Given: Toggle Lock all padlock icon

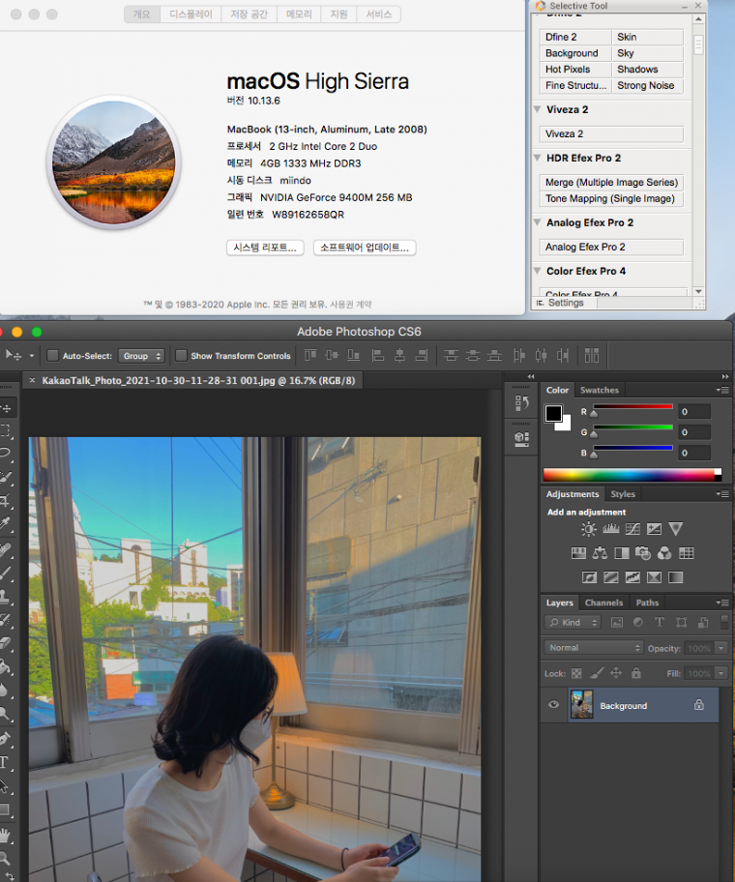Looking at the screenshot, I should point(636,673).
